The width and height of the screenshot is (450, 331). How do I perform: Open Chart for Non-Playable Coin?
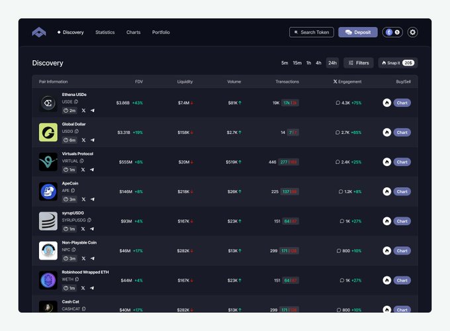pos(402,251)
